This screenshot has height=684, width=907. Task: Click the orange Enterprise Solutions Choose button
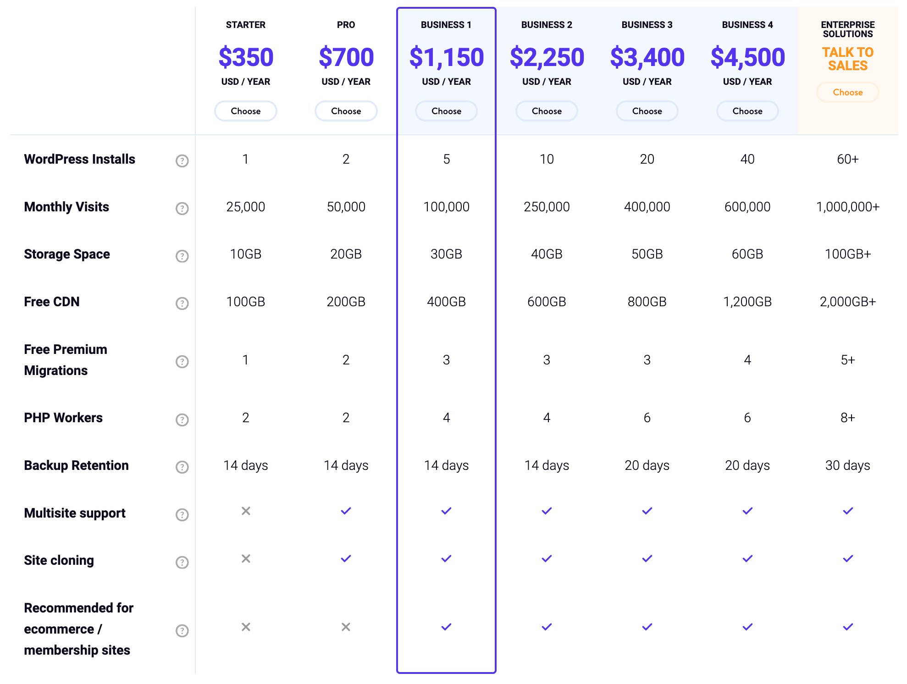[x=847, y=92]
